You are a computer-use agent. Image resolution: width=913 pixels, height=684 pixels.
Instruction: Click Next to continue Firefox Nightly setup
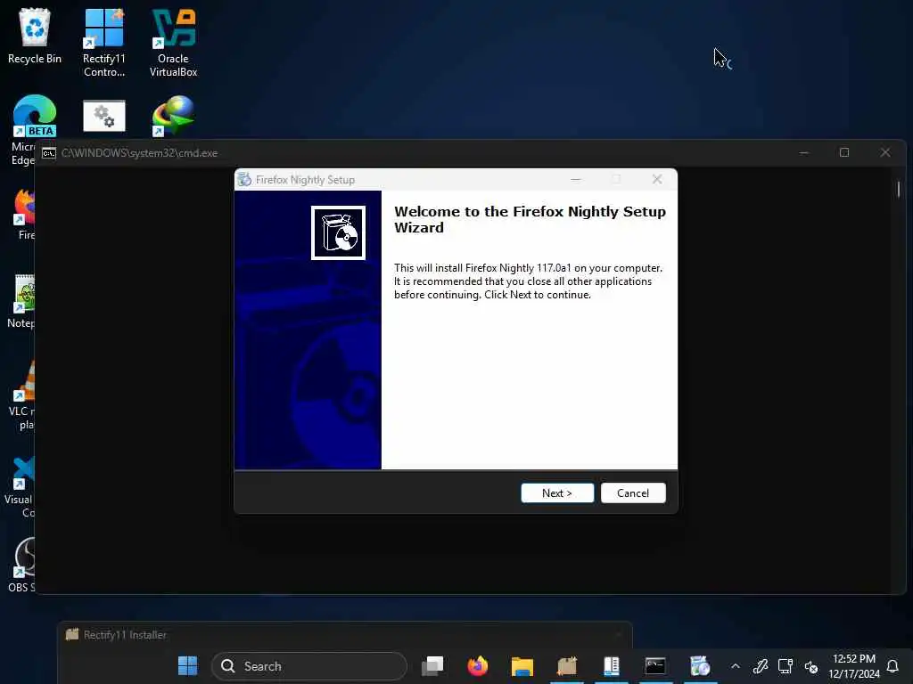coord(557,493)
